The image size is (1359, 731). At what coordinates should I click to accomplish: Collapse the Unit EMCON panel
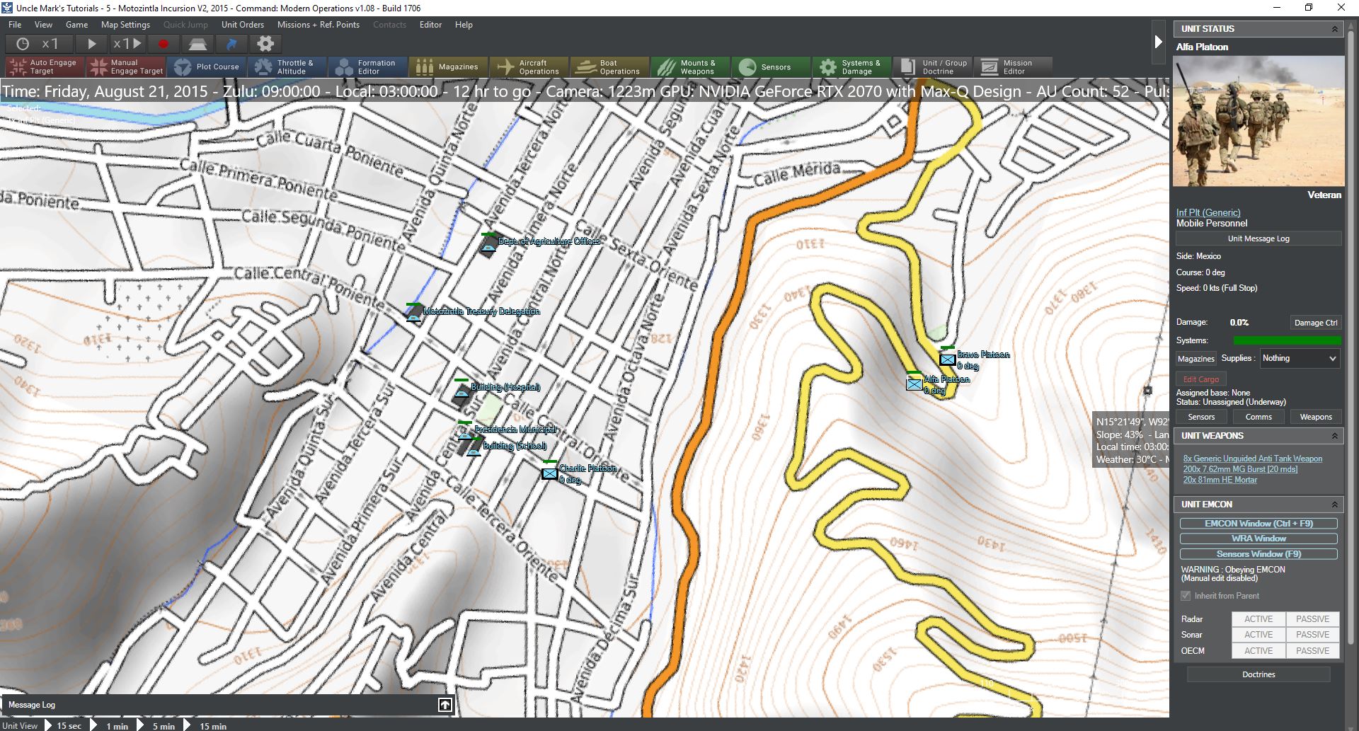coord(1334,505)
